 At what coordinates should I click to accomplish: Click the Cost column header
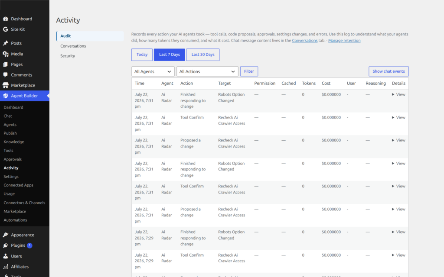pos(326,84)
